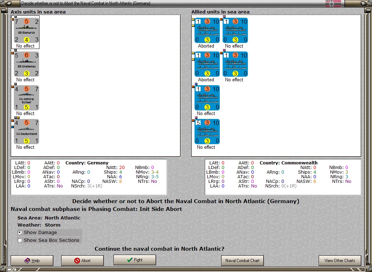Image resolution: width=372 pixels, height=272 pixels.
Task: Open the Help button
Action: 32,261
